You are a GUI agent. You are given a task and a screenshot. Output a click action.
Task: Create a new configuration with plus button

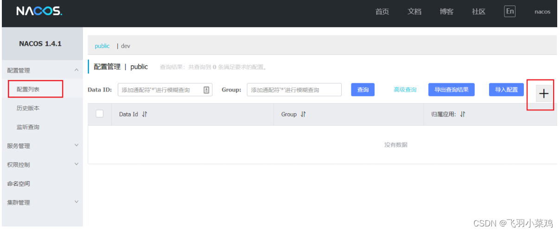point(543,94)
